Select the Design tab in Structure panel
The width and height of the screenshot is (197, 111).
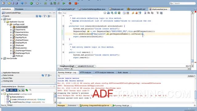[x=10, y=105]
